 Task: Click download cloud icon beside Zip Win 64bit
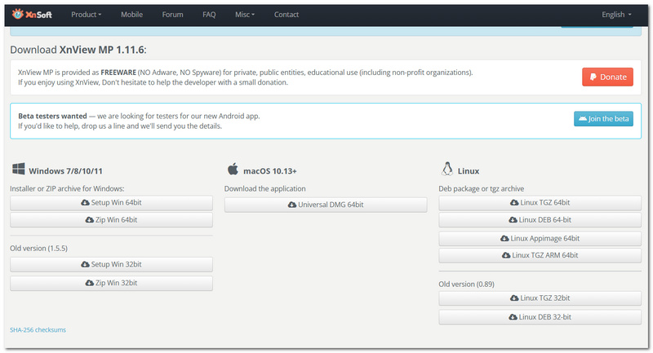pos(89,220)
